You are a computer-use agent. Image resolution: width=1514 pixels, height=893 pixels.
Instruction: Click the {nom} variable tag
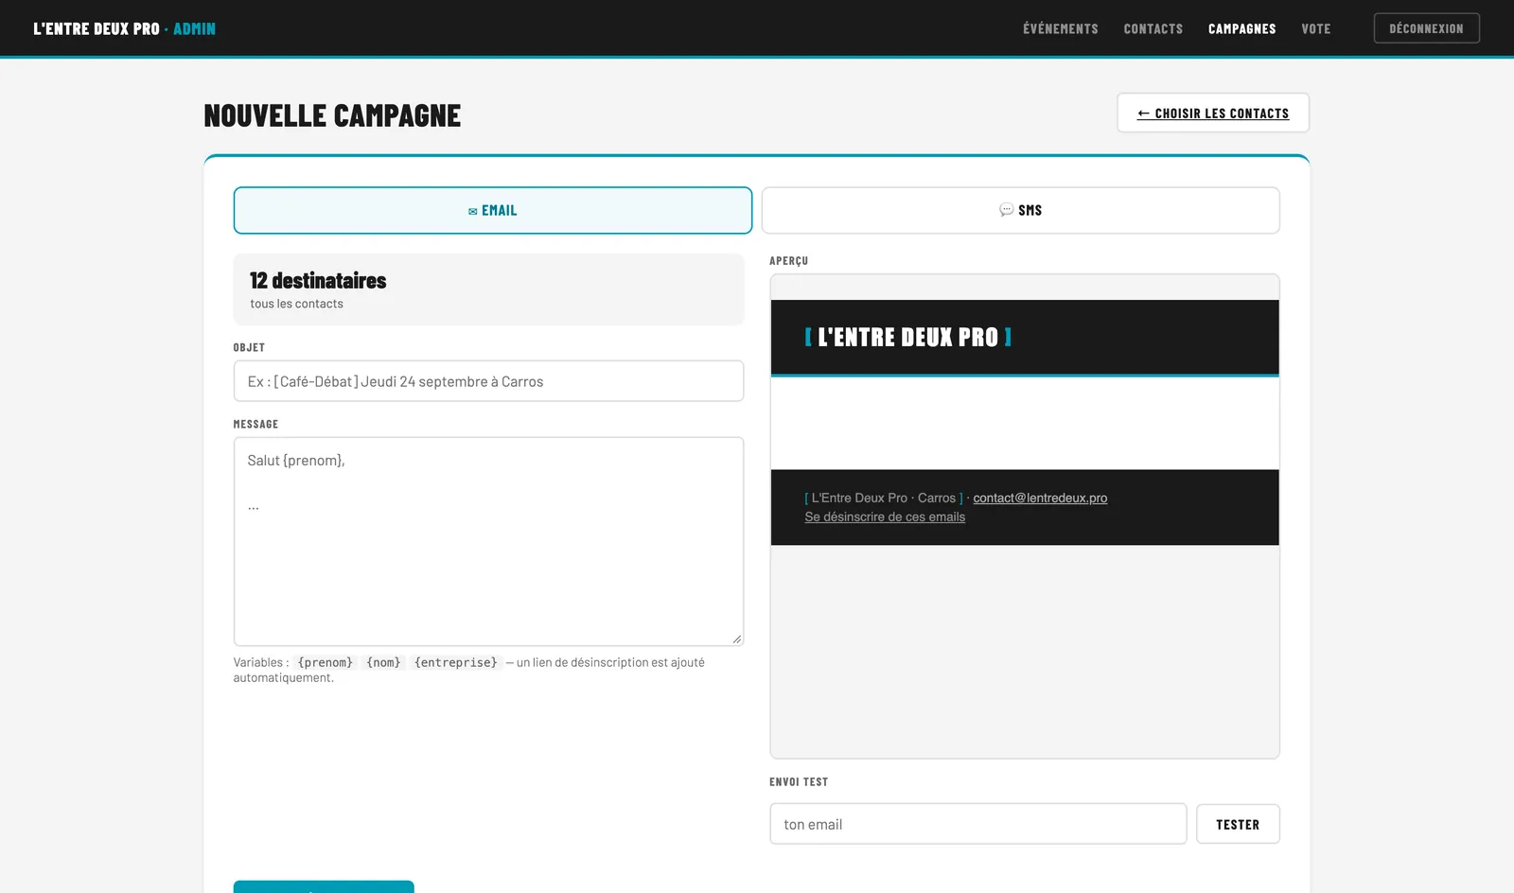tap(383, 662)
